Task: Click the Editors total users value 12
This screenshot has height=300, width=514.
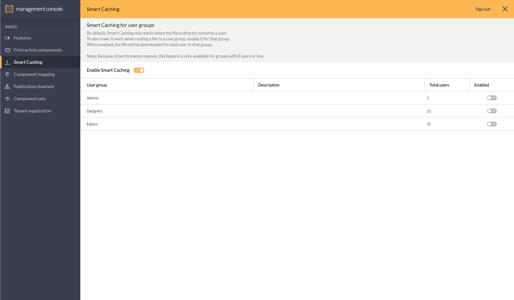Action: pos(429,124)
